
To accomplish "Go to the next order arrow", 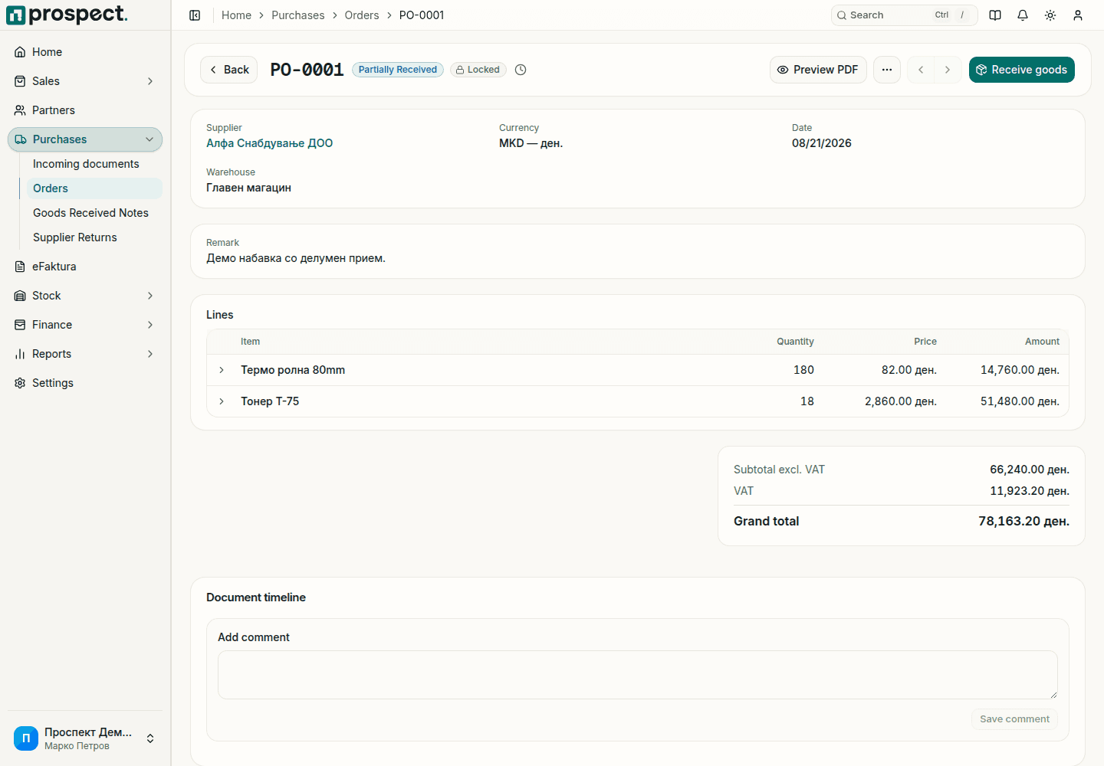I will pos(948,70).
